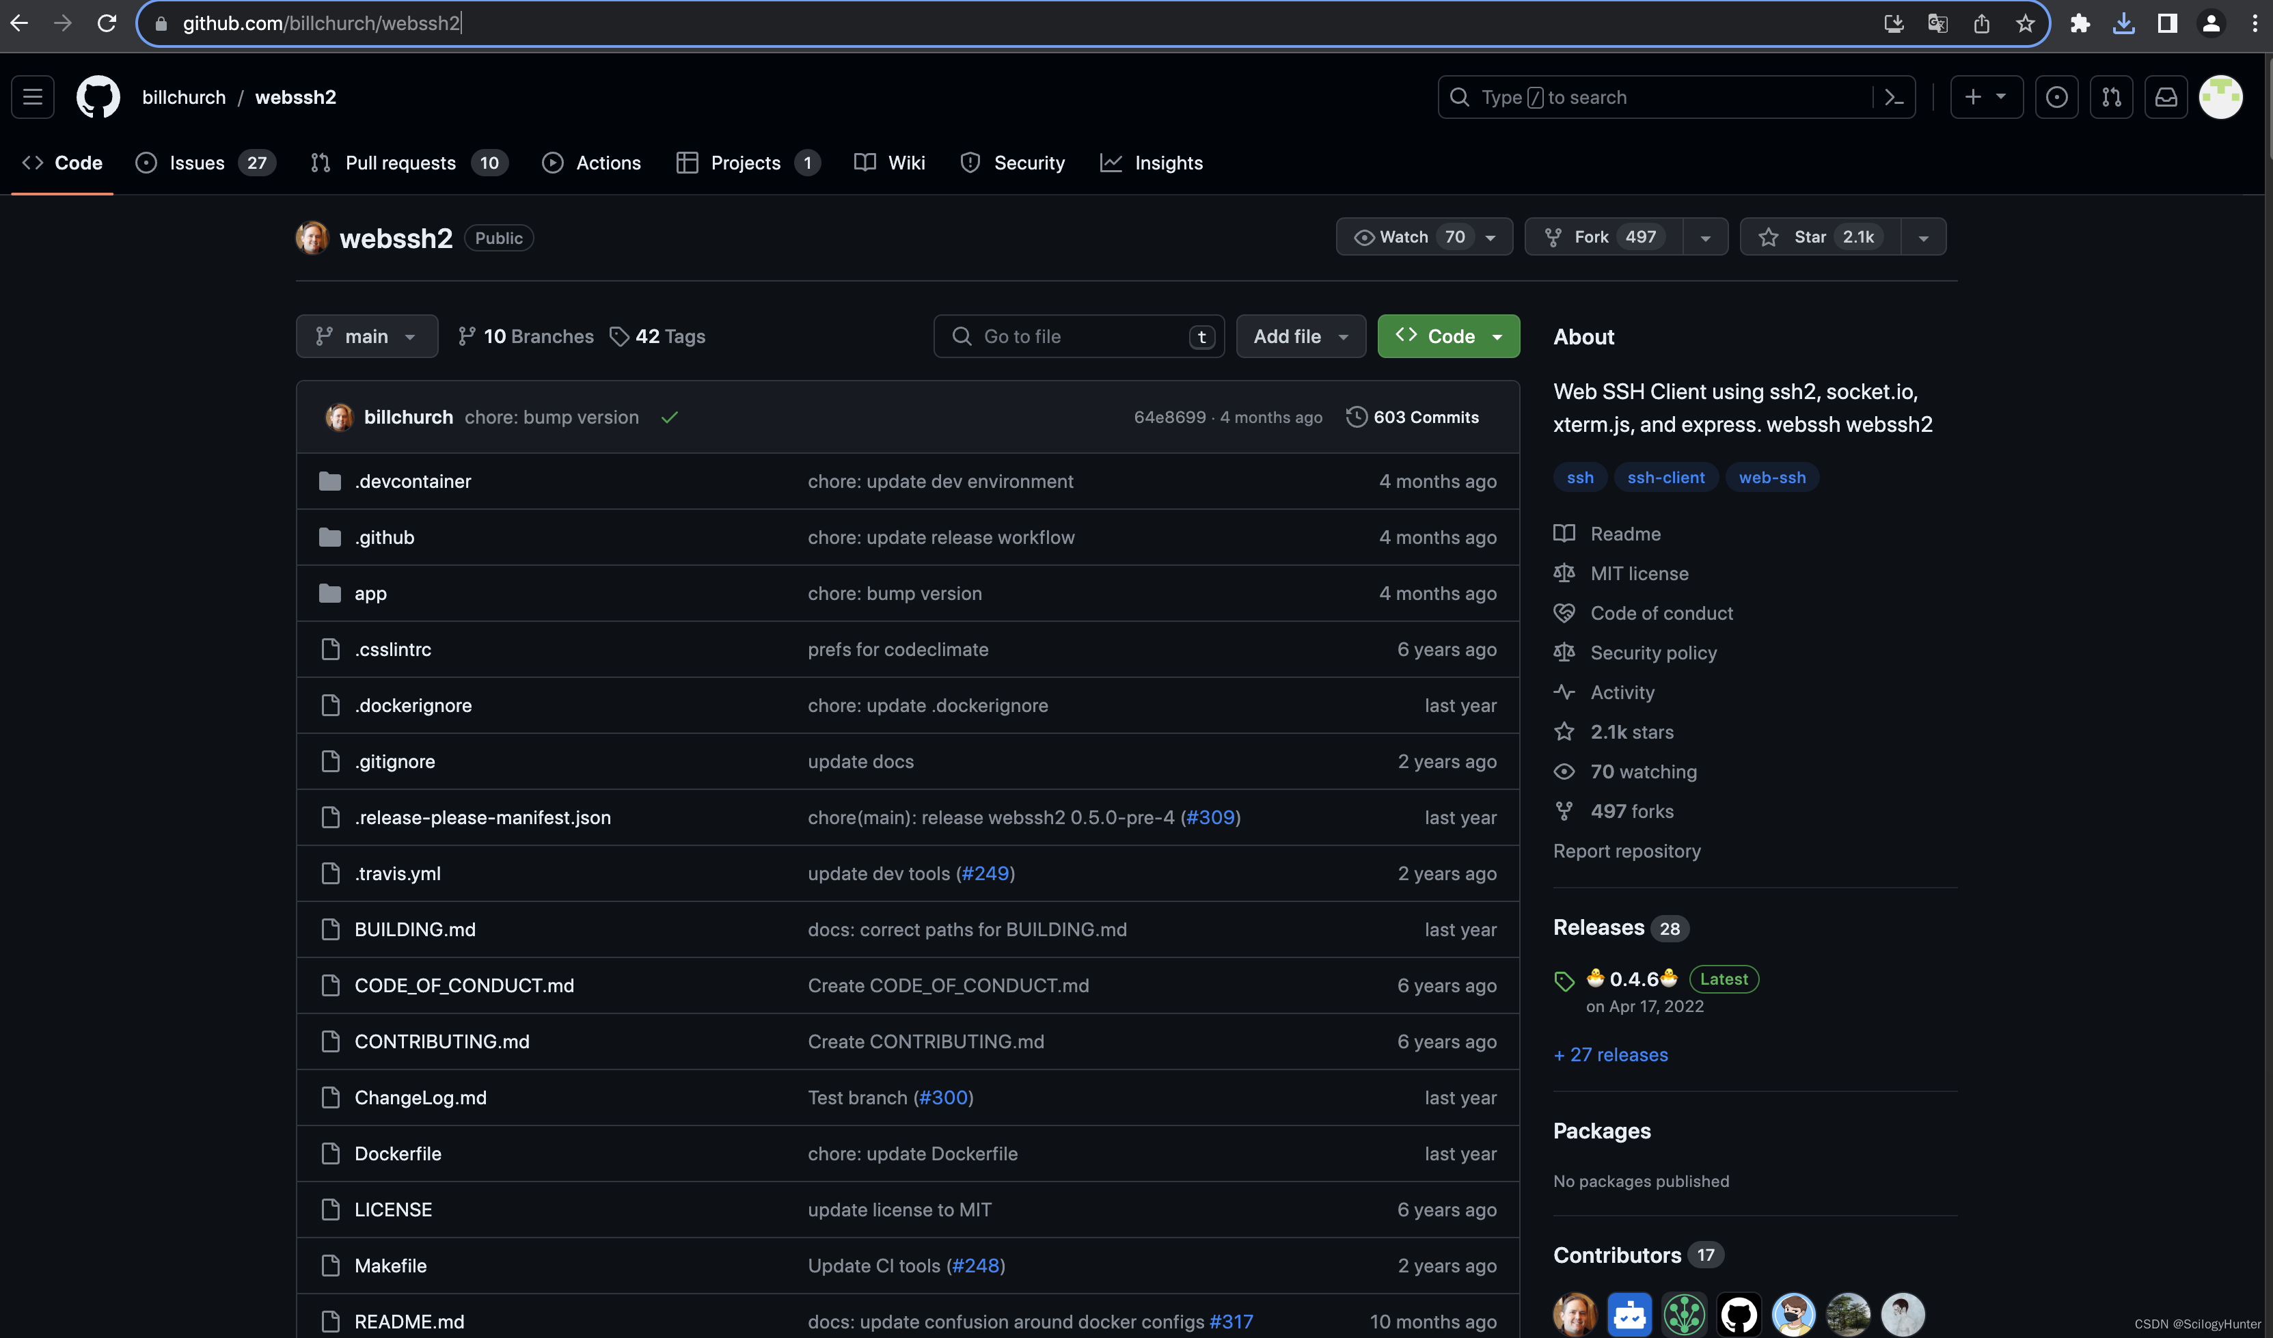Open the + 27 releases link
The width and height of the screenshot is (2273, 1338).
click(x=1611, y=1055)
